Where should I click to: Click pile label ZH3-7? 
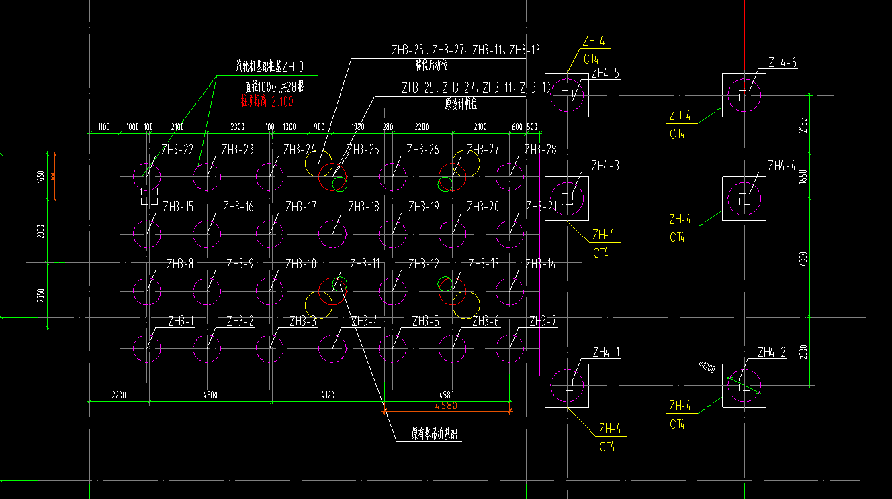tap(543, 321)
